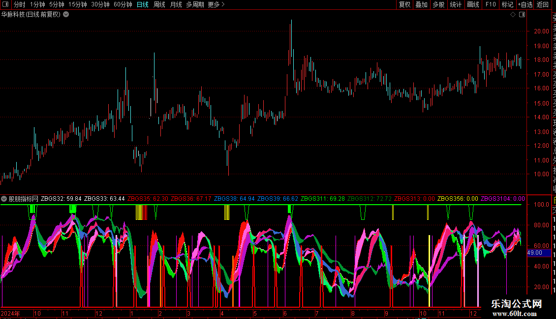
Task: Click the 2024年 label on time axis
Action: (x=10, y=313)
